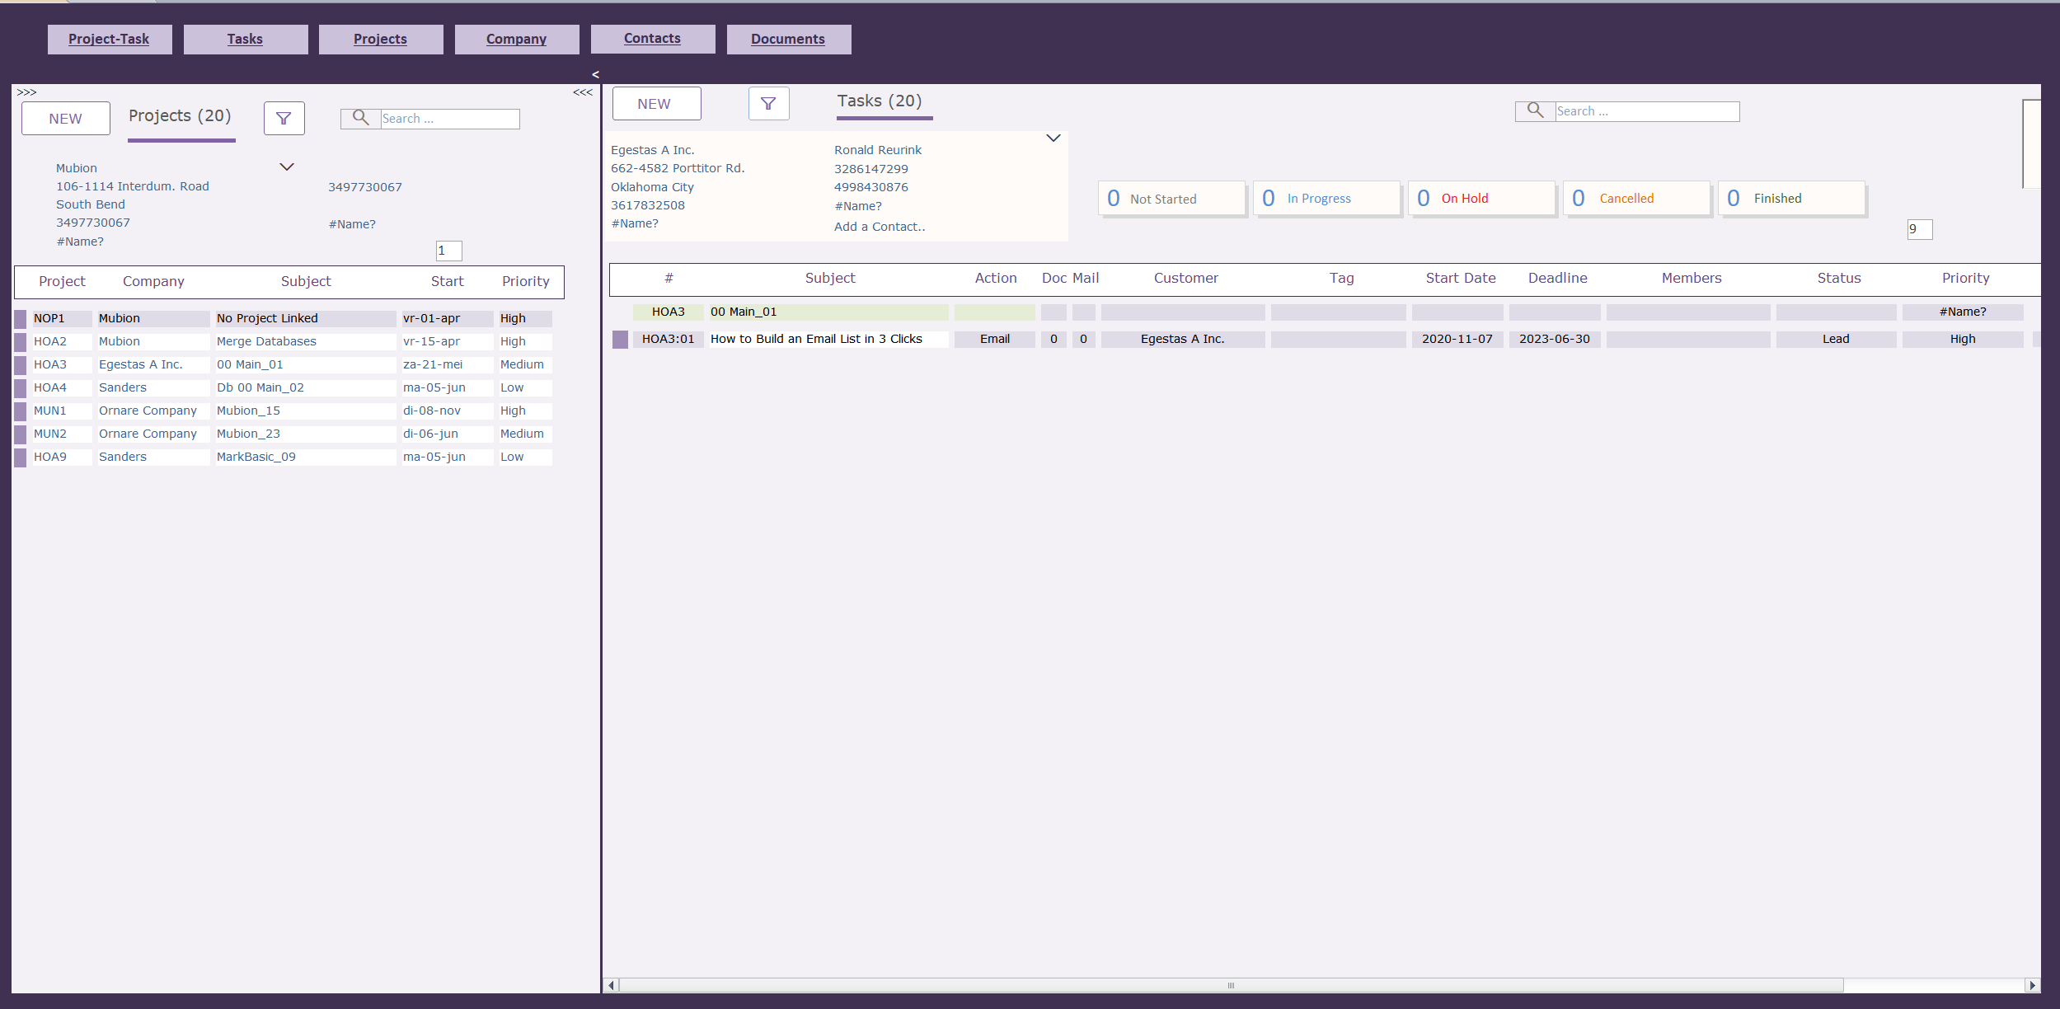Click horizontal scrollbar left arrow
Viewport: 2060px width, 1009px height.
coord(611,985)
